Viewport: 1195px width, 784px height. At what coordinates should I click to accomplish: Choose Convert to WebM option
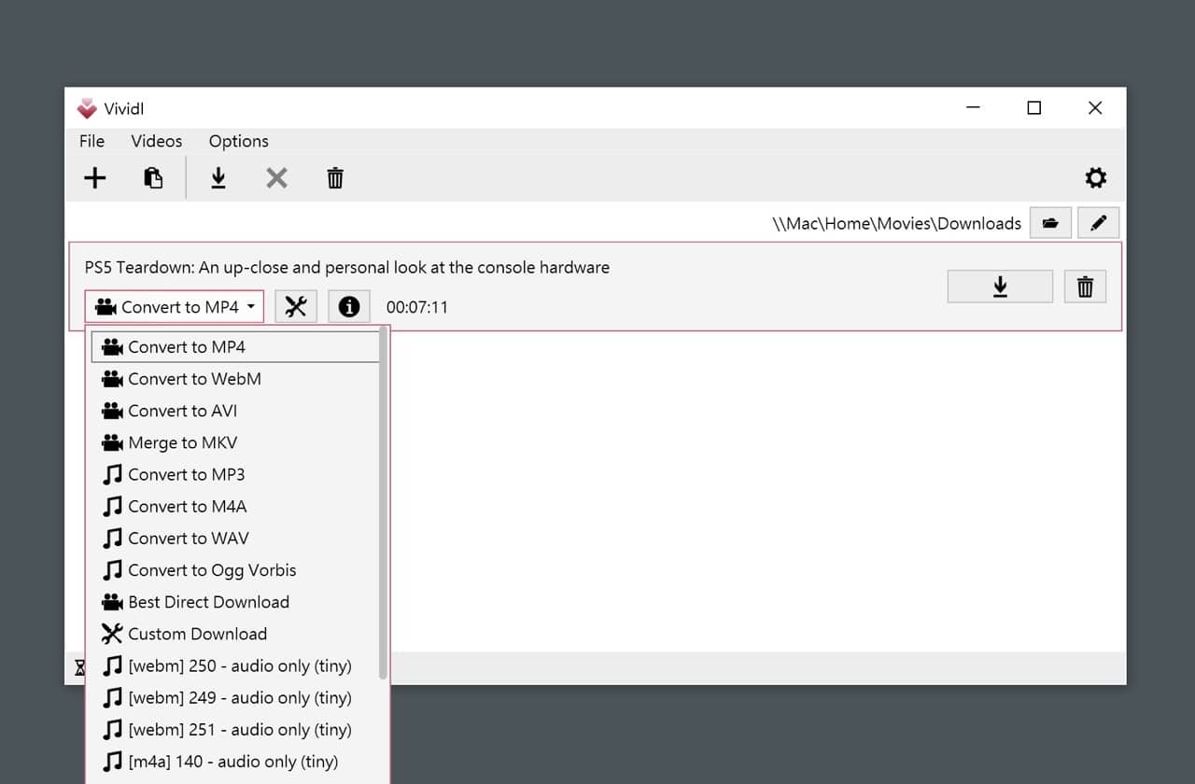(235, 379)
